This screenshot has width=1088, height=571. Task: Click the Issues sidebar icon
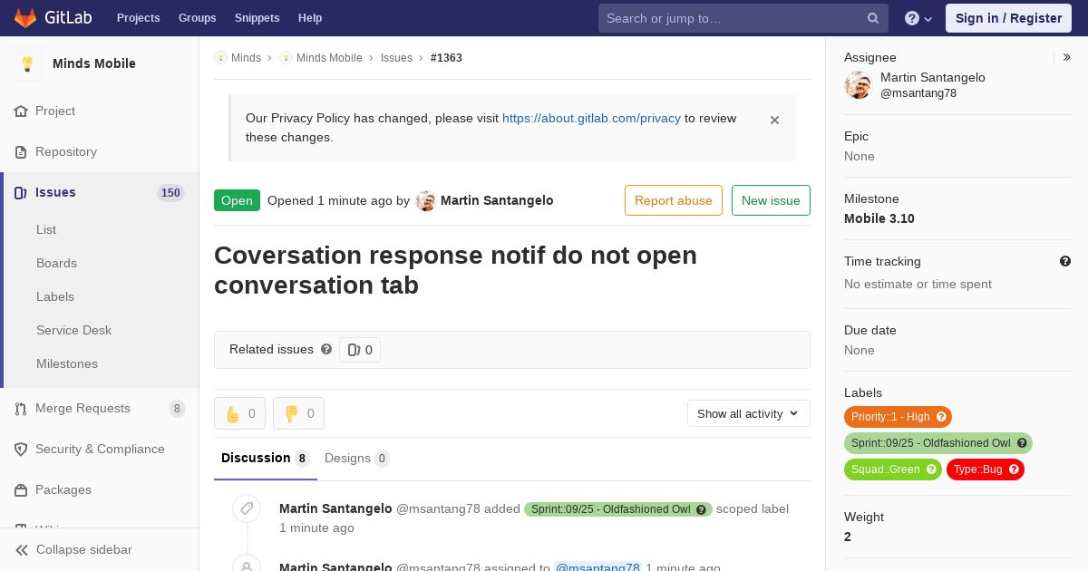point(21,192)
